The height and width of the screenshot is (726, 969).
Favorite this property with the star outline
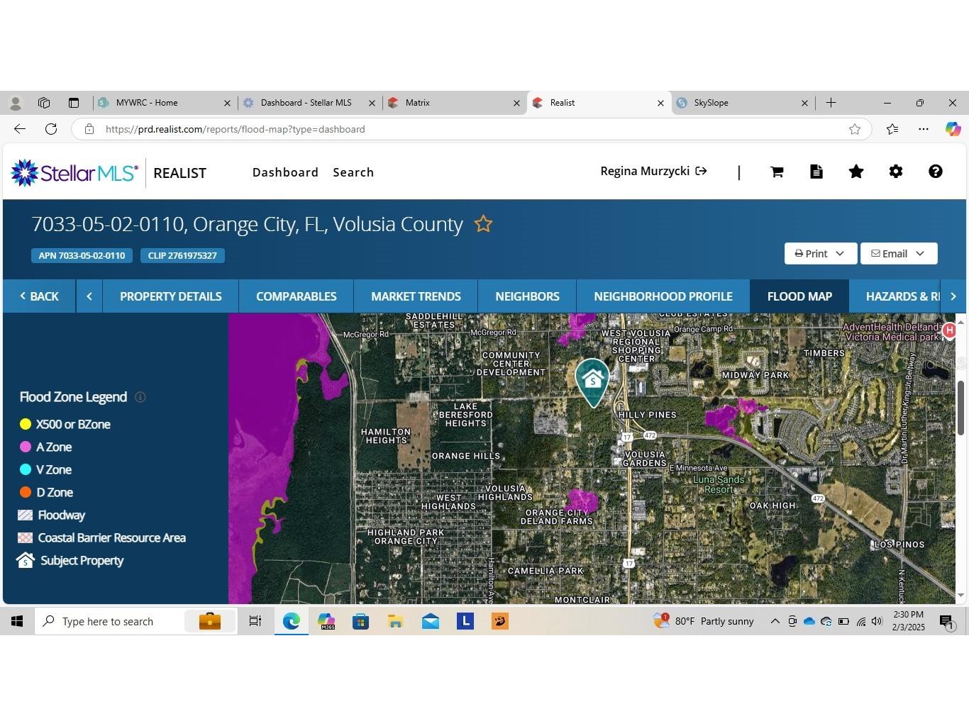click(x=483, y=224)
